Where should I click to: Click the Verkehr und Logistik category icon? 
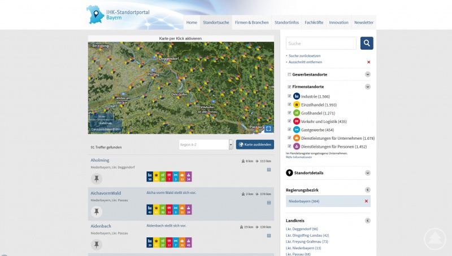(297, 121)
